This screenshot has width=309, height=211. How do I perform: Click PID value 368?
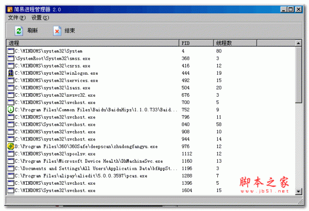(x=185, y=58)
